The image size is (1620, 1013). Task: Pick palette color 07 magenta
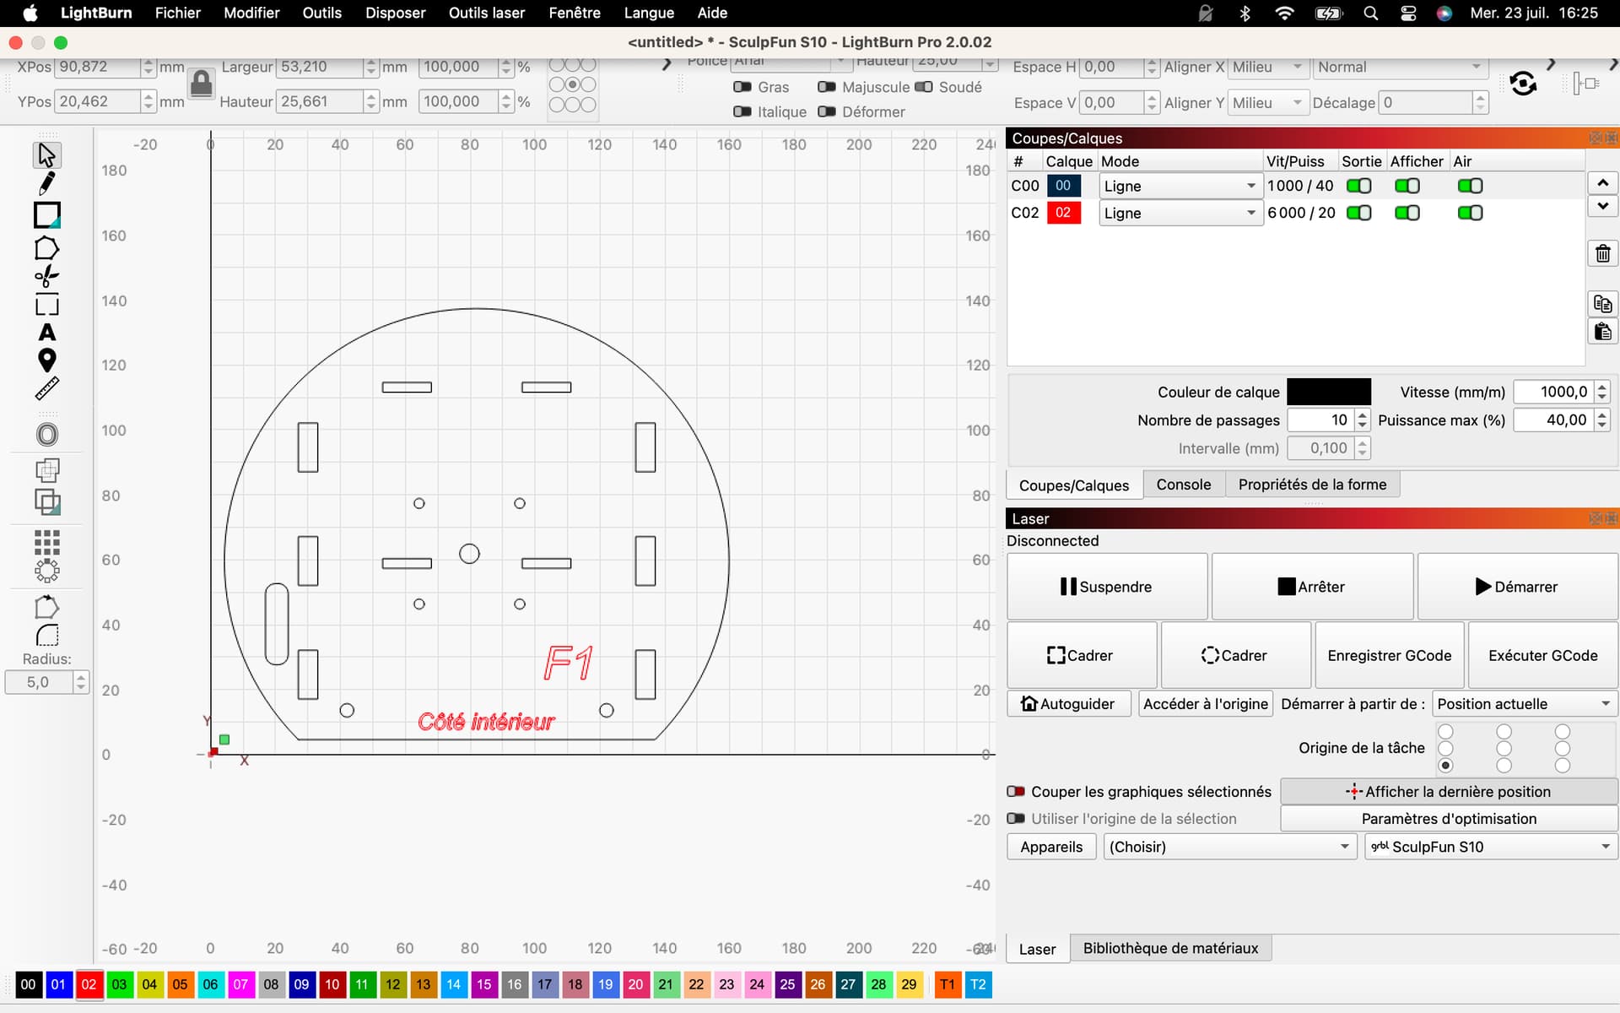[x=240, y=984]
